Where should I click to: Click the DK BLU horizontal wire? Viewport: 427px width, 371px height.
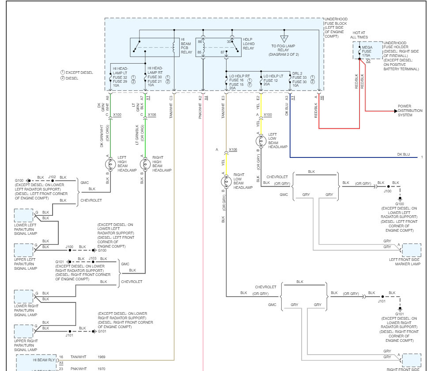coord(353,157)
